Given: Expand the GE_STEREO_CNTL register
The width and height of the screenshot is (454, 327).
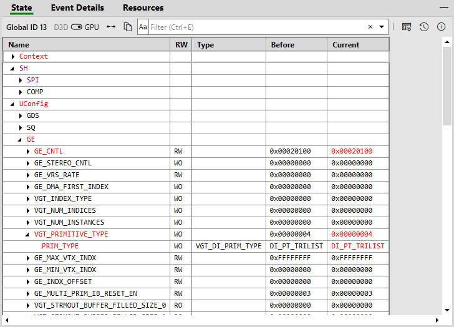Looking at the screenshot, I should point(28,163).
